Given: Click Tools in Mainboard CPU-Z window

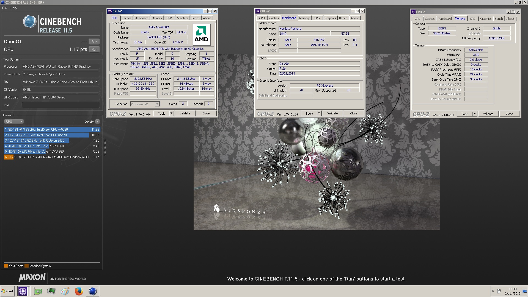Looking at the screenshot, I should [309, 113].
